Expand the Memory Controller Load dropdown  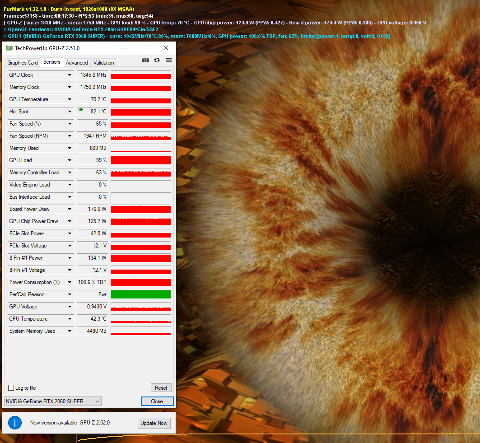click(x=70, y=173)
